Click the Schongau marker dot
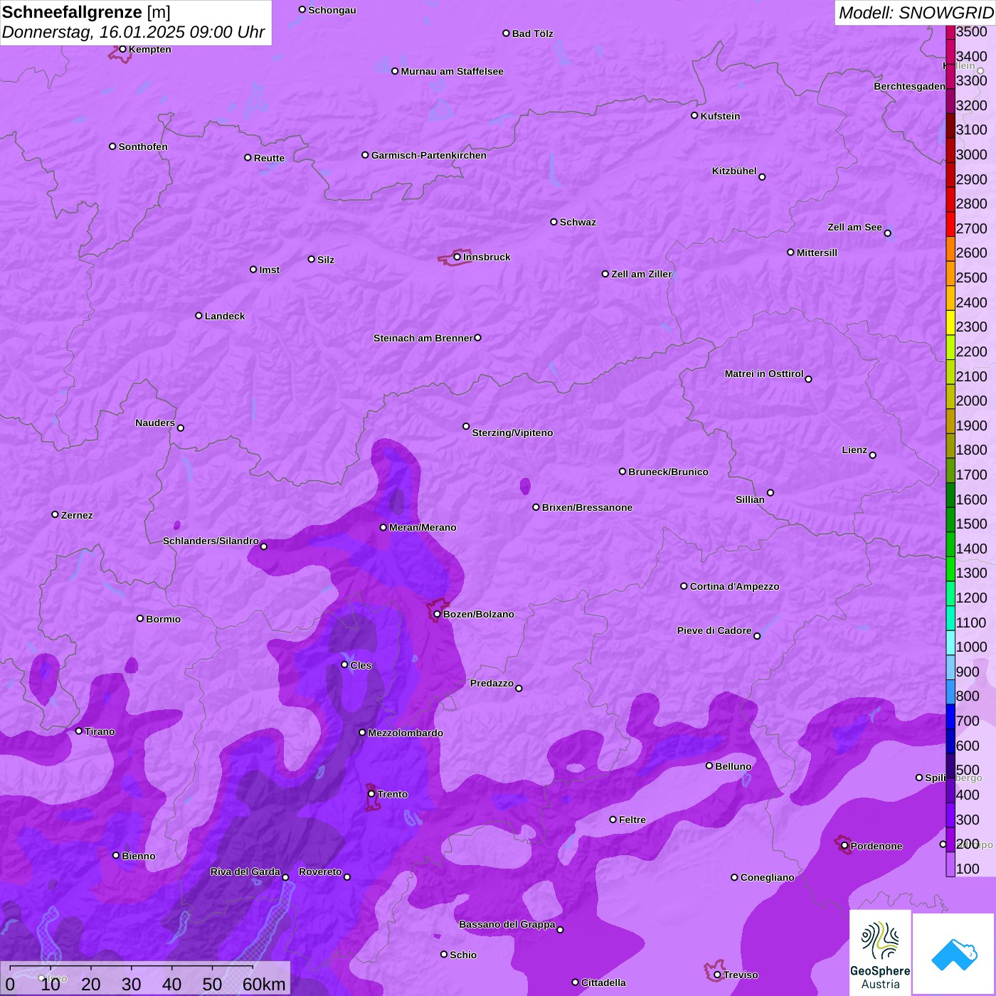 302,9
